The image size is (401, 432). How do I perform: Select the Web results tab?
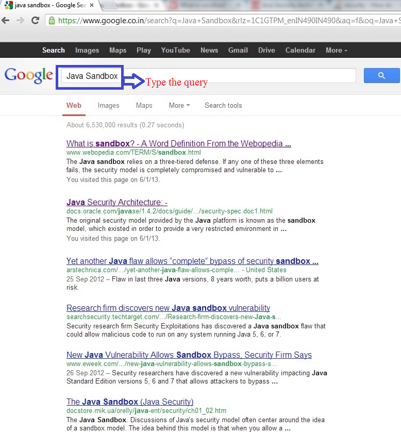click(x=74, y=106)
